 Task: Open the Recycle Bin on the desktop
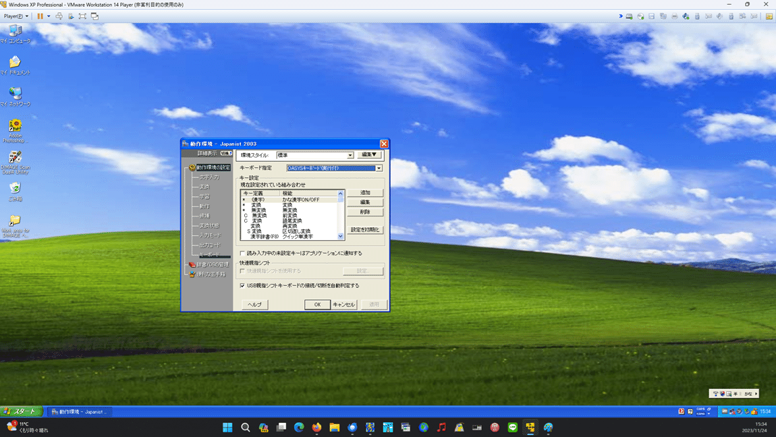pos(16,192)
